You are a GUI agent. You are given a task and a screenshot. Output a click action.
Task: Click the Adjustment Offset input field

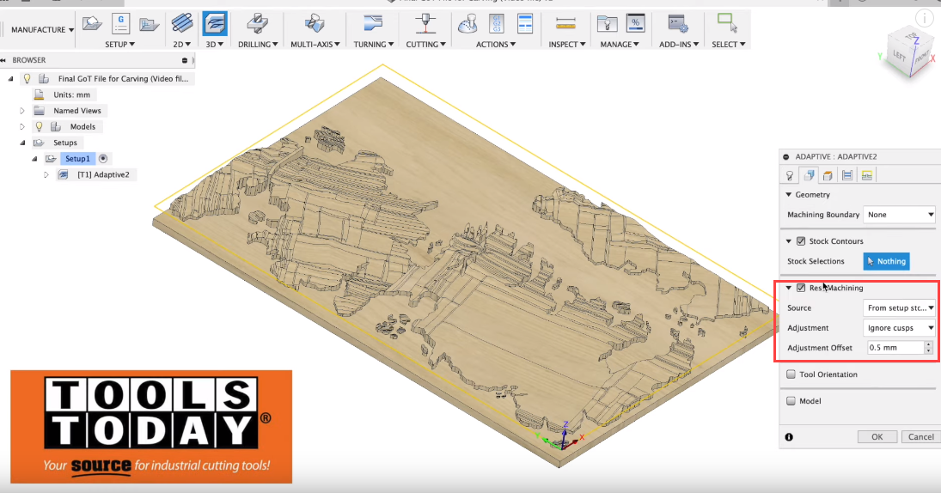(x=895, y=348)
